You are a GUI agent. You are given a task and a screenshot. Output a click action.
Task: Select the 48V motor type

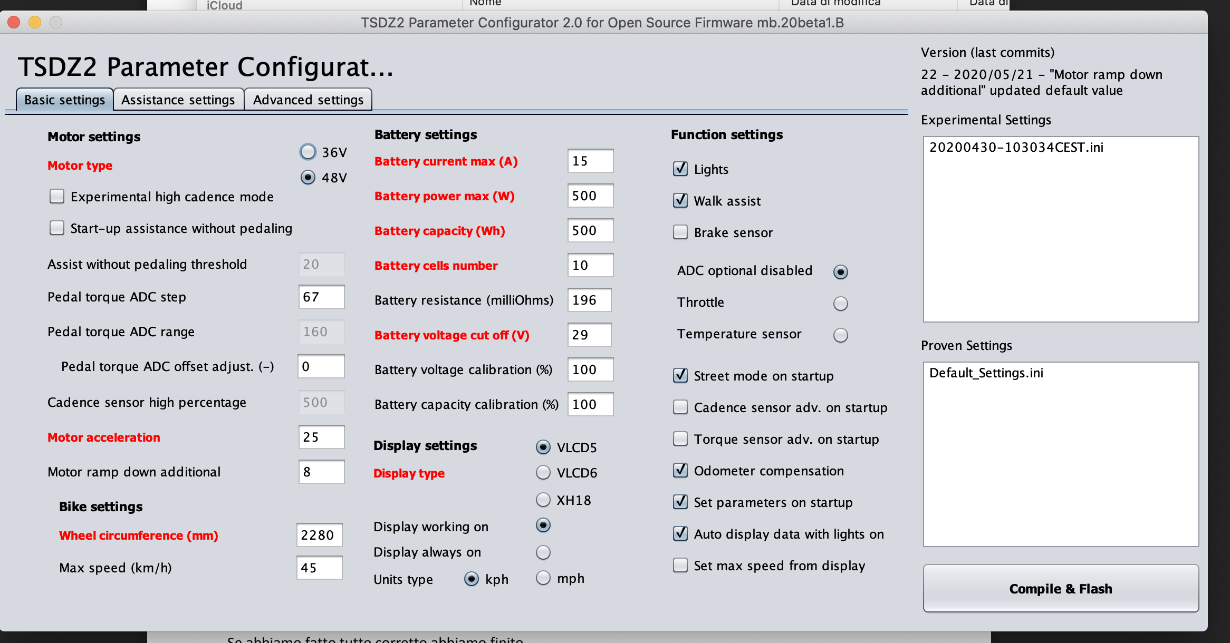pos(308,177)
